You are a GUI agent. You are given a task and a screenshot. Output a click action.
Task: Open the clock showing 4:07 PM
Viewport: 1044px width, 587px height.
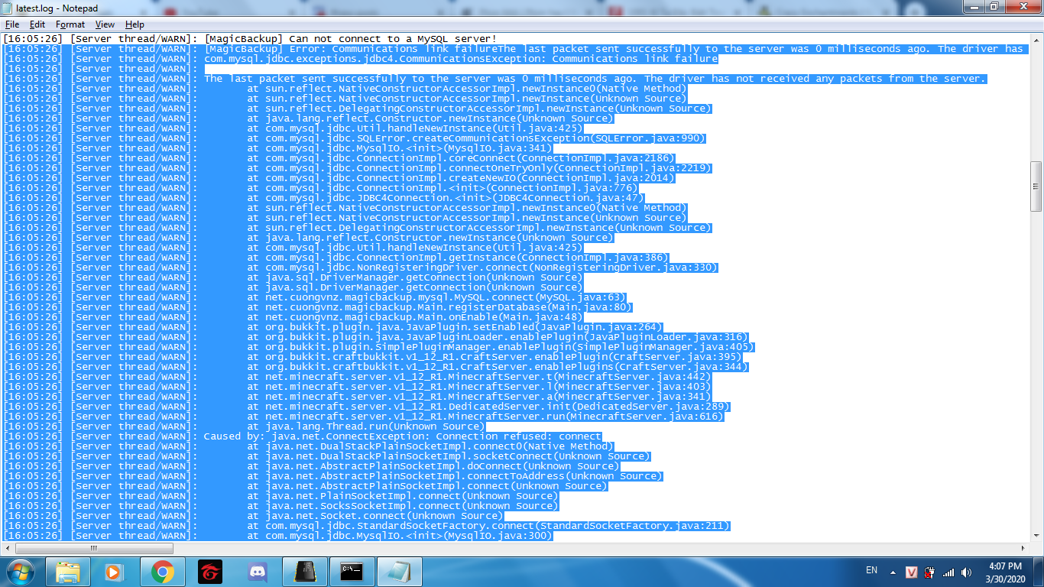(1004, 572)
